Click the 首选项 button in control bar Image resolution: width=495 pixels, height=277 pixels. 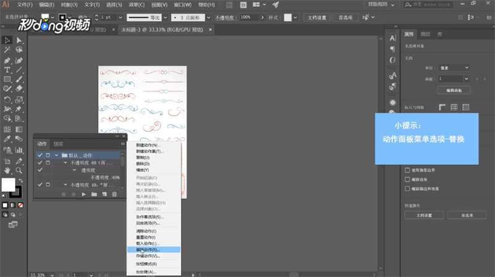pos(345,18)
